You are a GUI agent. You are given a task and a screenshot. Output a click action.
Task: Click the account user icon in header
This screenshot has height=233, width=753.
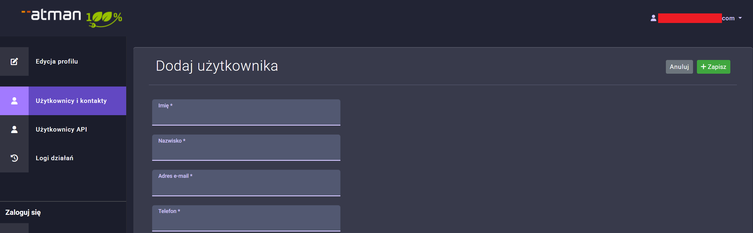pyautogui.click(x=653, y=18)
